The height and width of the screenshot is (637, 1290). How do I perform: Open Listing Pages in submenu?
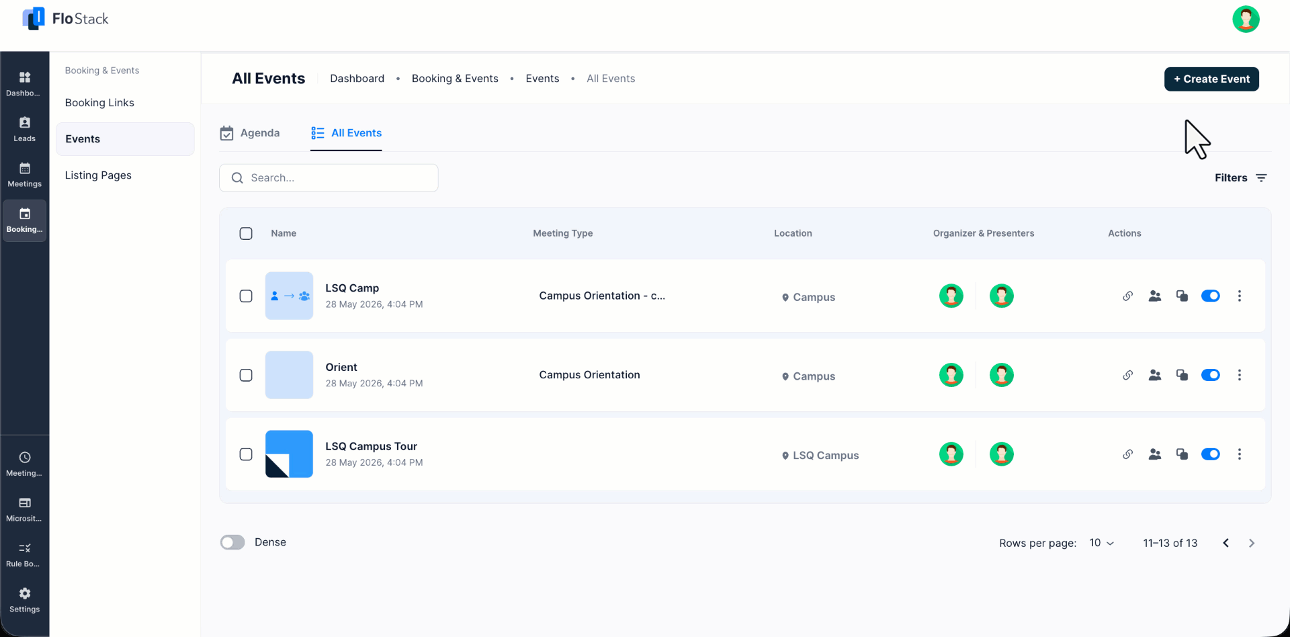point(98,175)
